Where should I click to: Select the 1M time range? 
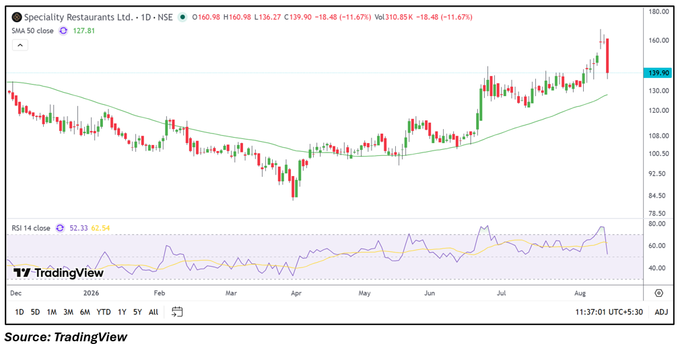(x=52, y=312)
